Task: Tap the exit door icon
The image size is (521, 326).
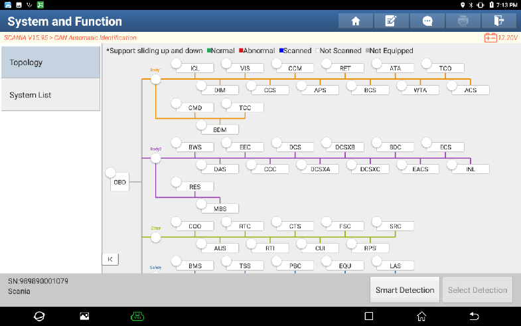Action: point(499,21)
